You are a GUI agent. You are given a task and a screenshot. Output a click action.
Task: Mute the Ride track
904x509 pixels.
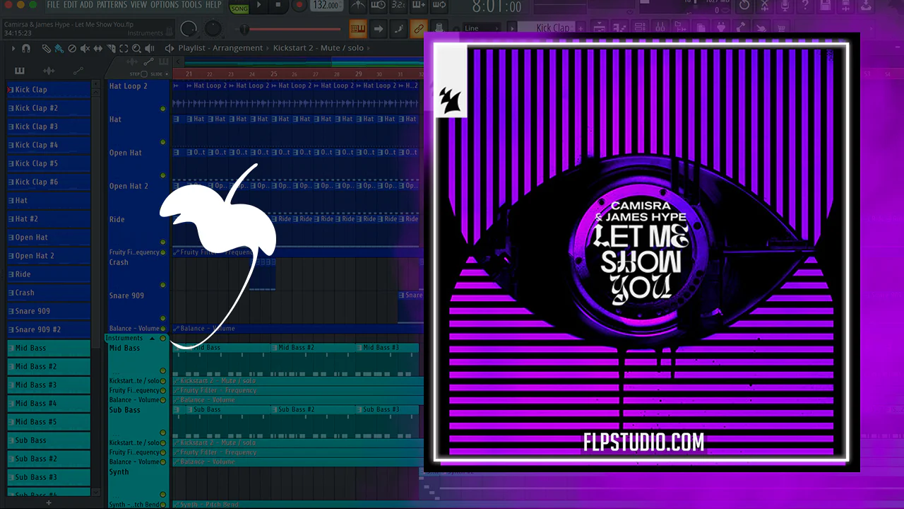pos(163,242)
